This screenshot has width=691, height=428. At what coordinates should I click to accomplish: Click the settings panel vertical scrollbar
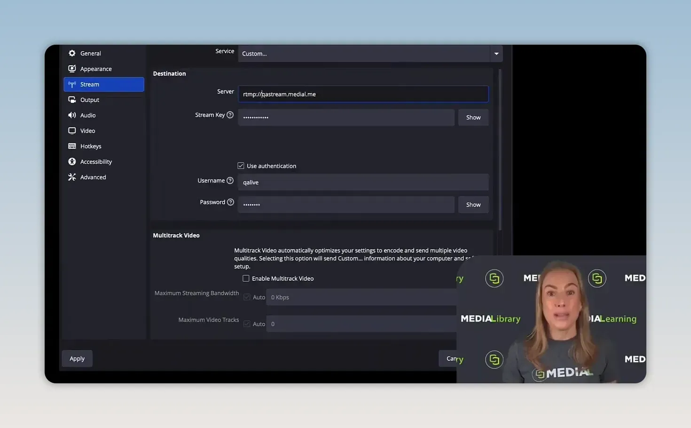pos(500,150)
